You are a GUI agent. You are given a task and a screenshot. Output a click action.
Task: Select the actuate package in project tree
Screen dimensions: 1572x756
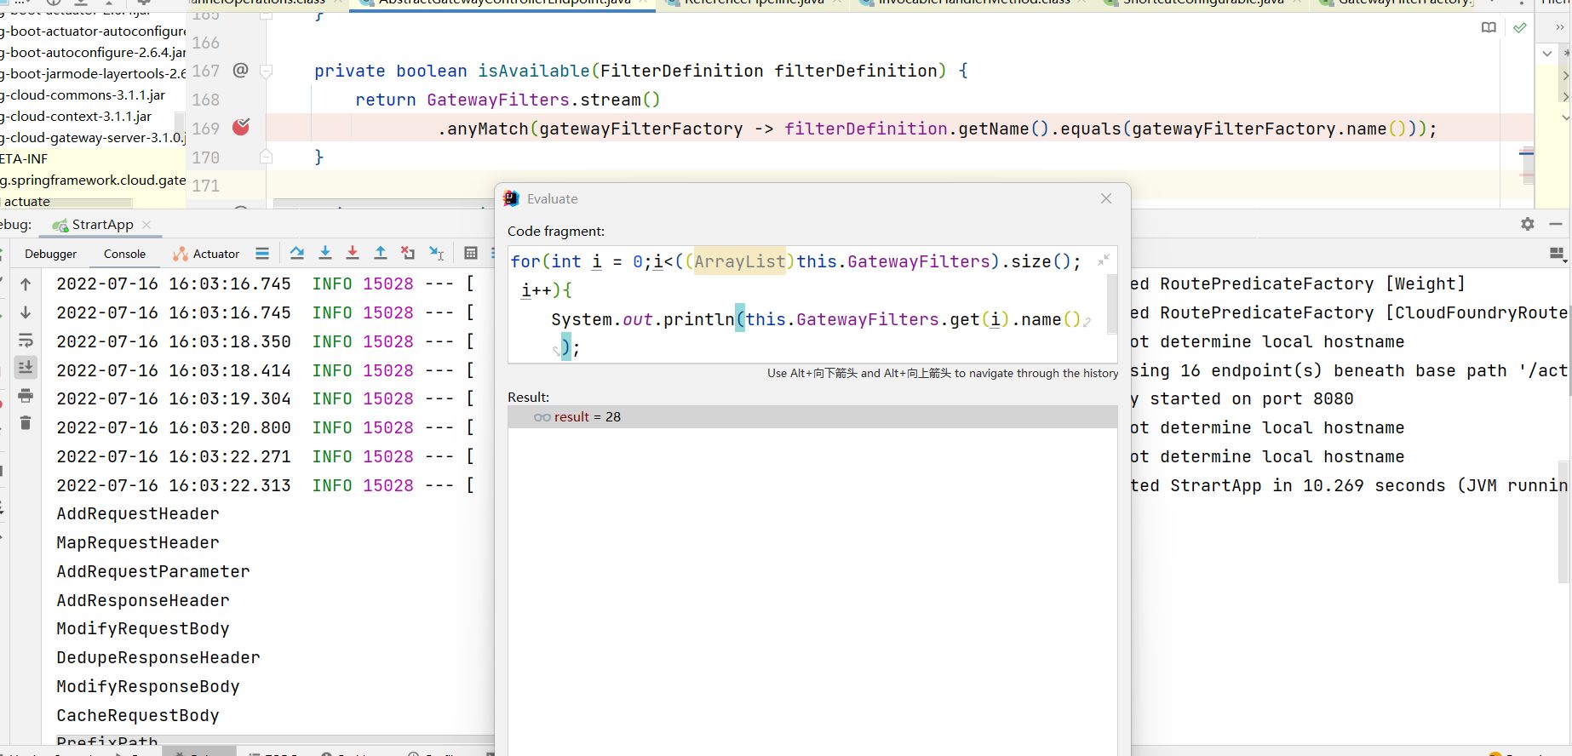tap(26, 202)
